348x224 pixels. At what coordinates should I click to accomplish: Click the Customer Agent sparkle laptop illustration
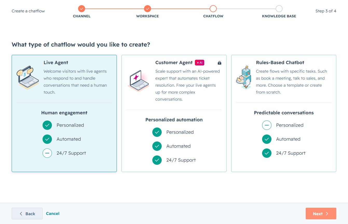point(138,81)
